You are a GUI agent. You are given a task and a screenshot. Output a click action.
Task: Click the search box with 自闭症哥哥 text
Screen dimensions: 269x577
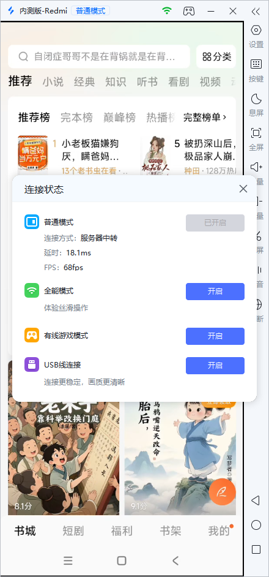pyautogui.click(x=99, y=57)
